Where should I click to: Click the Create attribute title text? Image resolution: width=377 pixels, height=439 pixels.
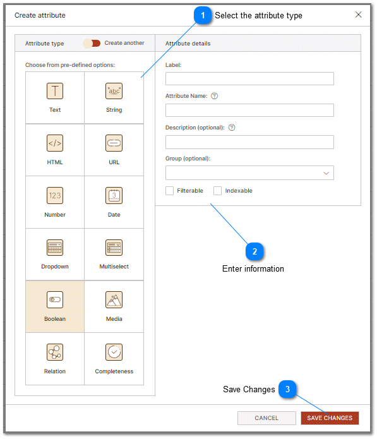tap(40, 15)
